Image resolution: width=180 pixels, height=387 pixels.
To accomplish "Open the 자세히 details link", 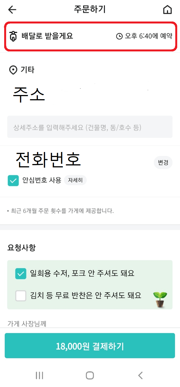I will coord(75,180).
